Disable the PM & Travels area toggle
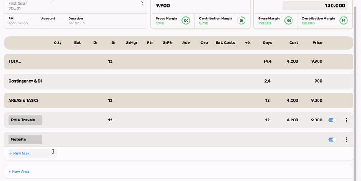Viewport: 361px width, 181px height. pyautogui.click(x=332, y=120)
